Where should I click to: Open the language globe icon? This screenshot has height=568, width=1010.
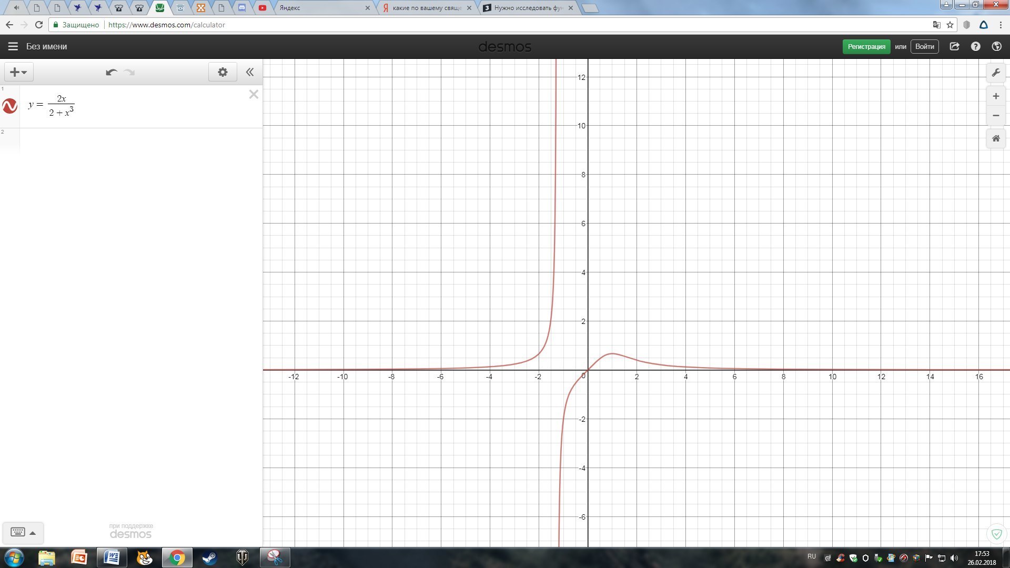tap(996, 46)
